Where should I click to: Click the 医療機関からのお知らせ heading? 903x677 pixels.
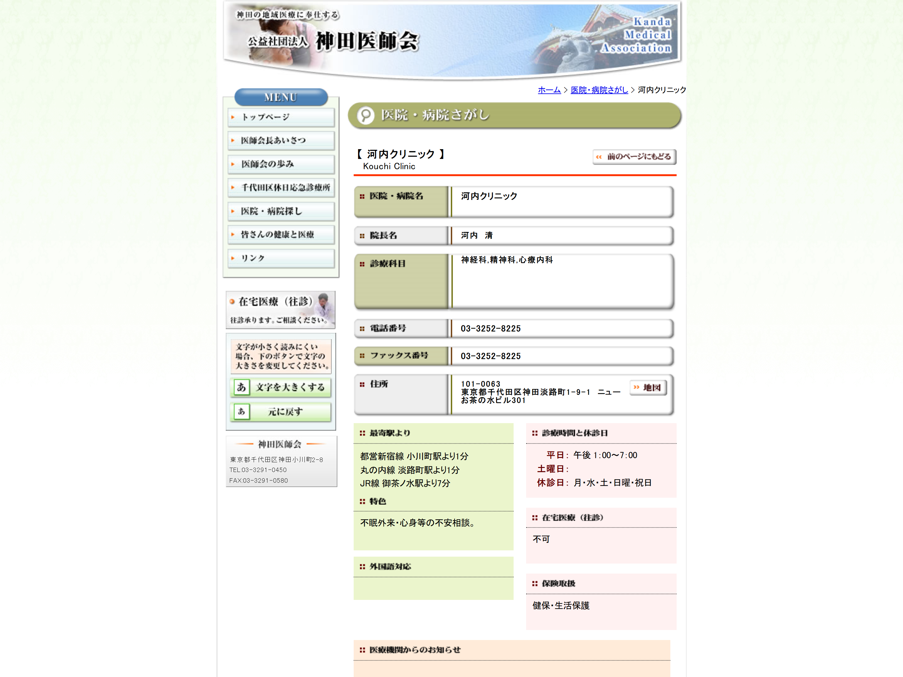415,650
